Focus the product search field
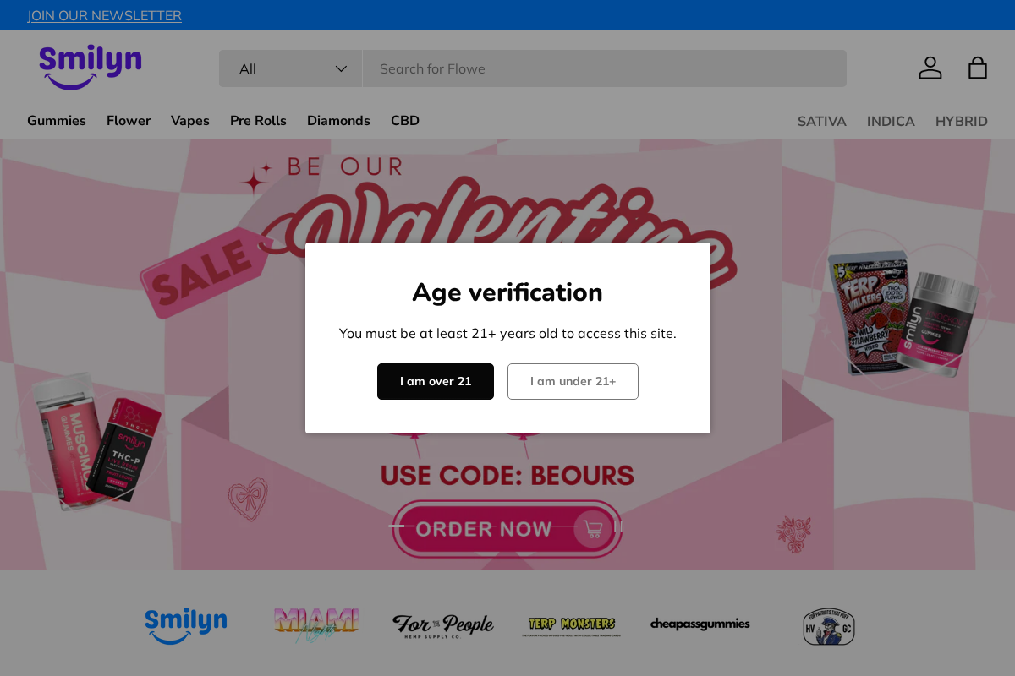This screenshot has width=1015, height=676. pos(604,68)
